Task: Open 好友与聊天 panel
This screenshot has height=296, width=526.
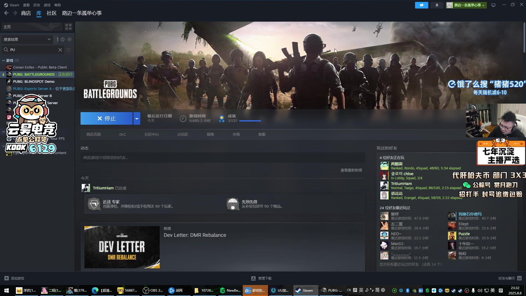Action: [x=510, y=278]
